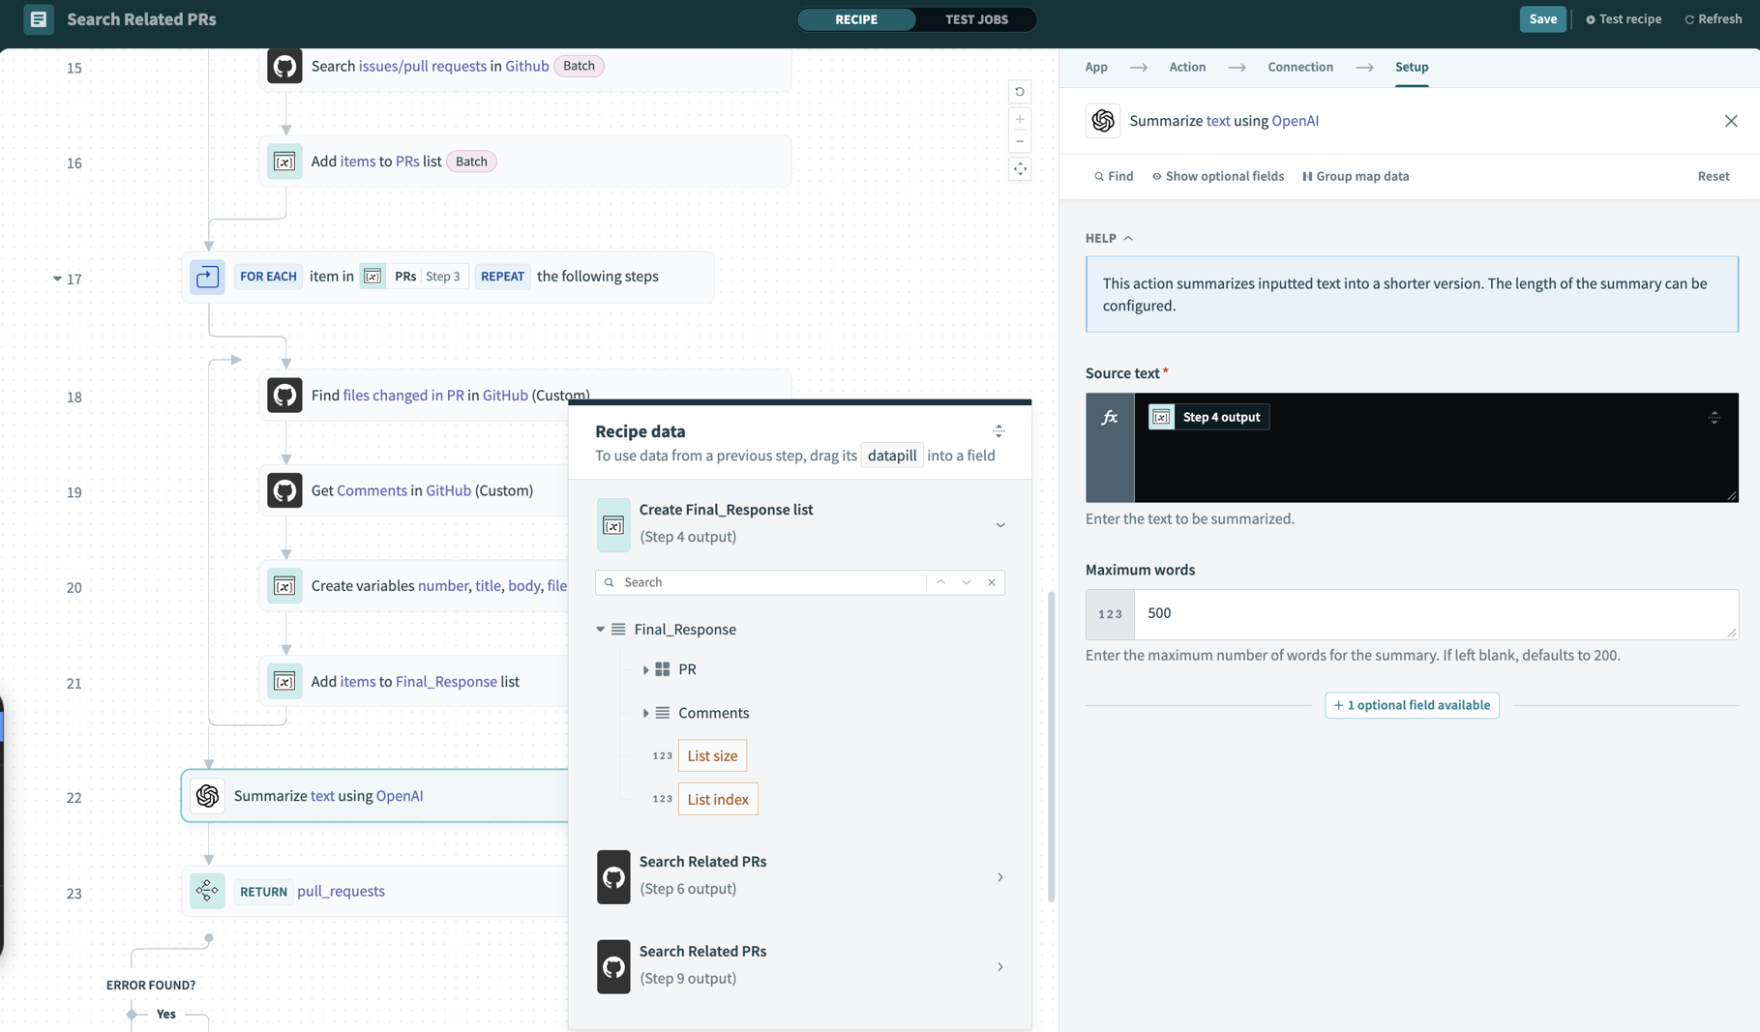
Task: Open the Action tab in the setup breadcrumb
Action: tap(1186, 67)
